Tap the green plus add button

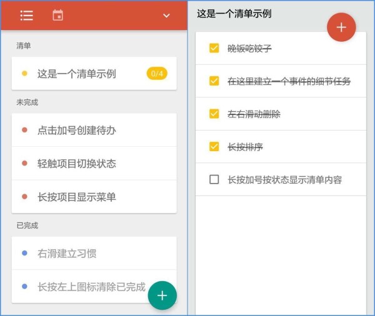point(162,295)
